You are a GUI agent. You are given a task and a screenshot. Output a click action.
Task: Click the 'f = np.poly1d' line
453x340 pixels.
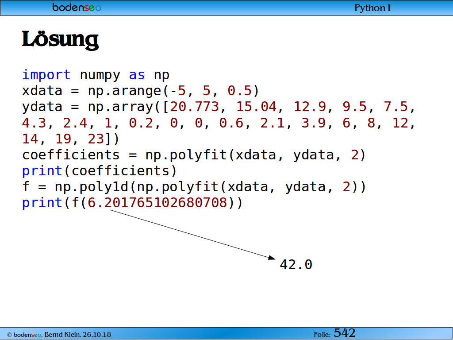[x=194, y=187]
